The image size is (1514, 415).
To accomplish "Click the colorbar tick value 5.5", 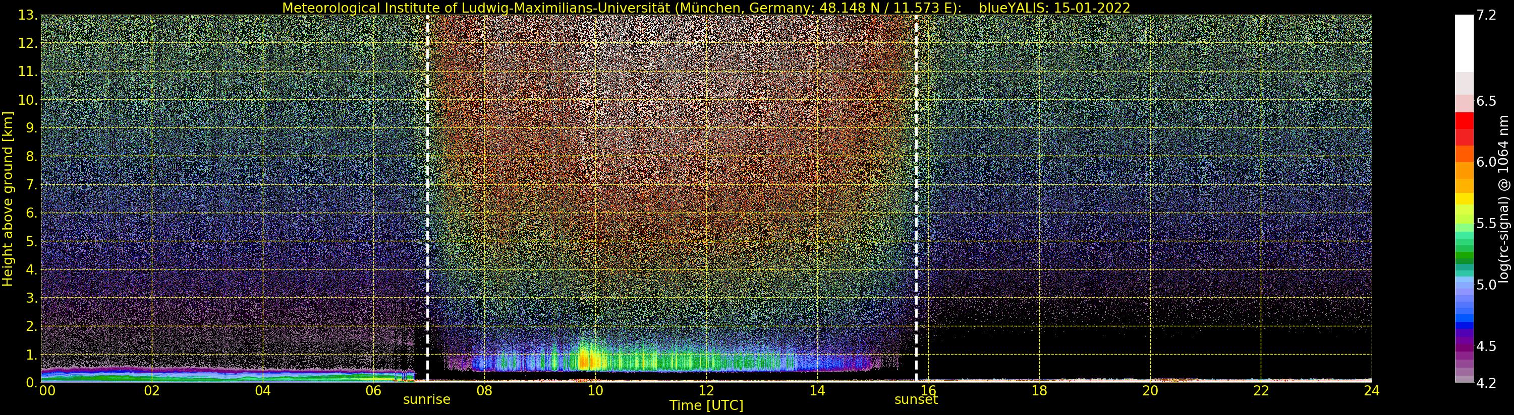I will tap(1486, 223).
